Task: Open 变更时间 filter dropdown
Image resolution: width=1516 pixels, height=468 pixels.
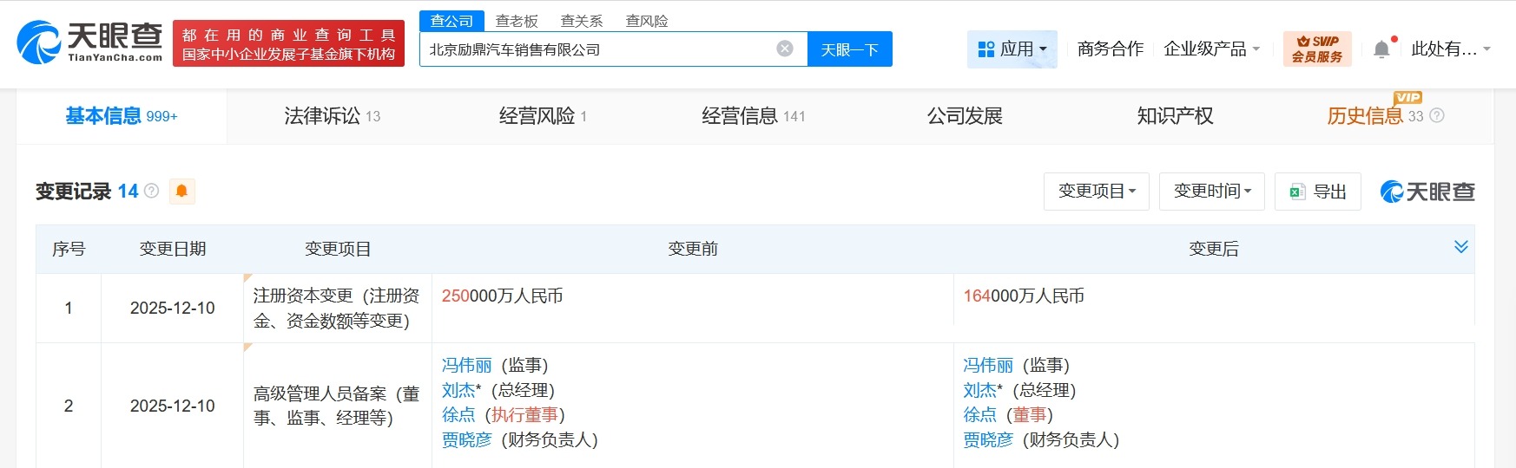Action: tap(1212, 191)
